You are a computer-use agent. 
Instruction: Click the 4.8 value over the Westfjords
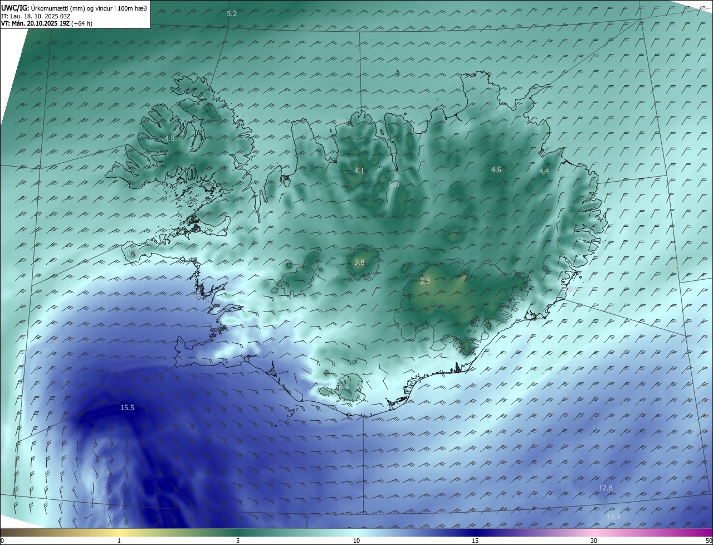click(x=170, y=138)
